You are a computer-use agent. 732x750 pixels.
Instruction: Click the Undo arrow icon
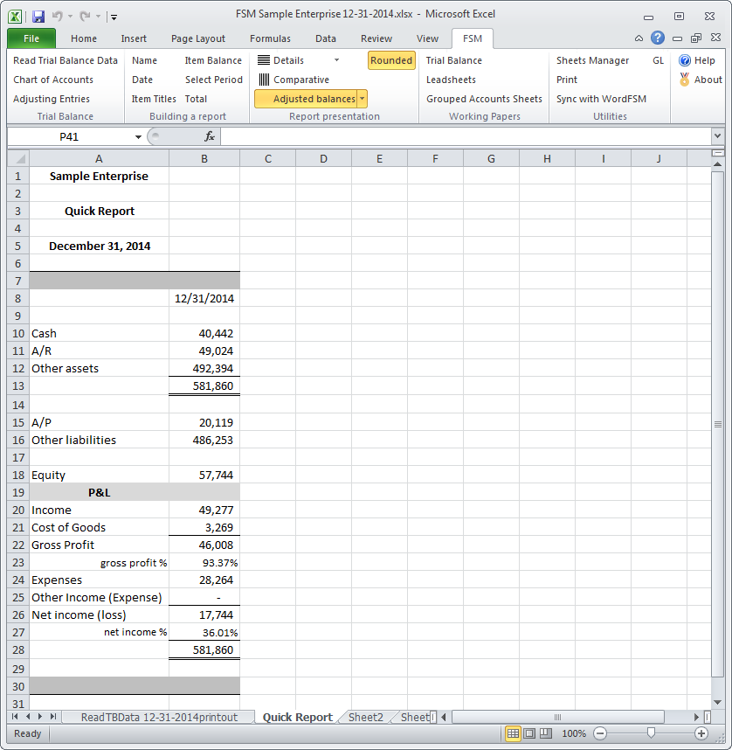(58, 16)
